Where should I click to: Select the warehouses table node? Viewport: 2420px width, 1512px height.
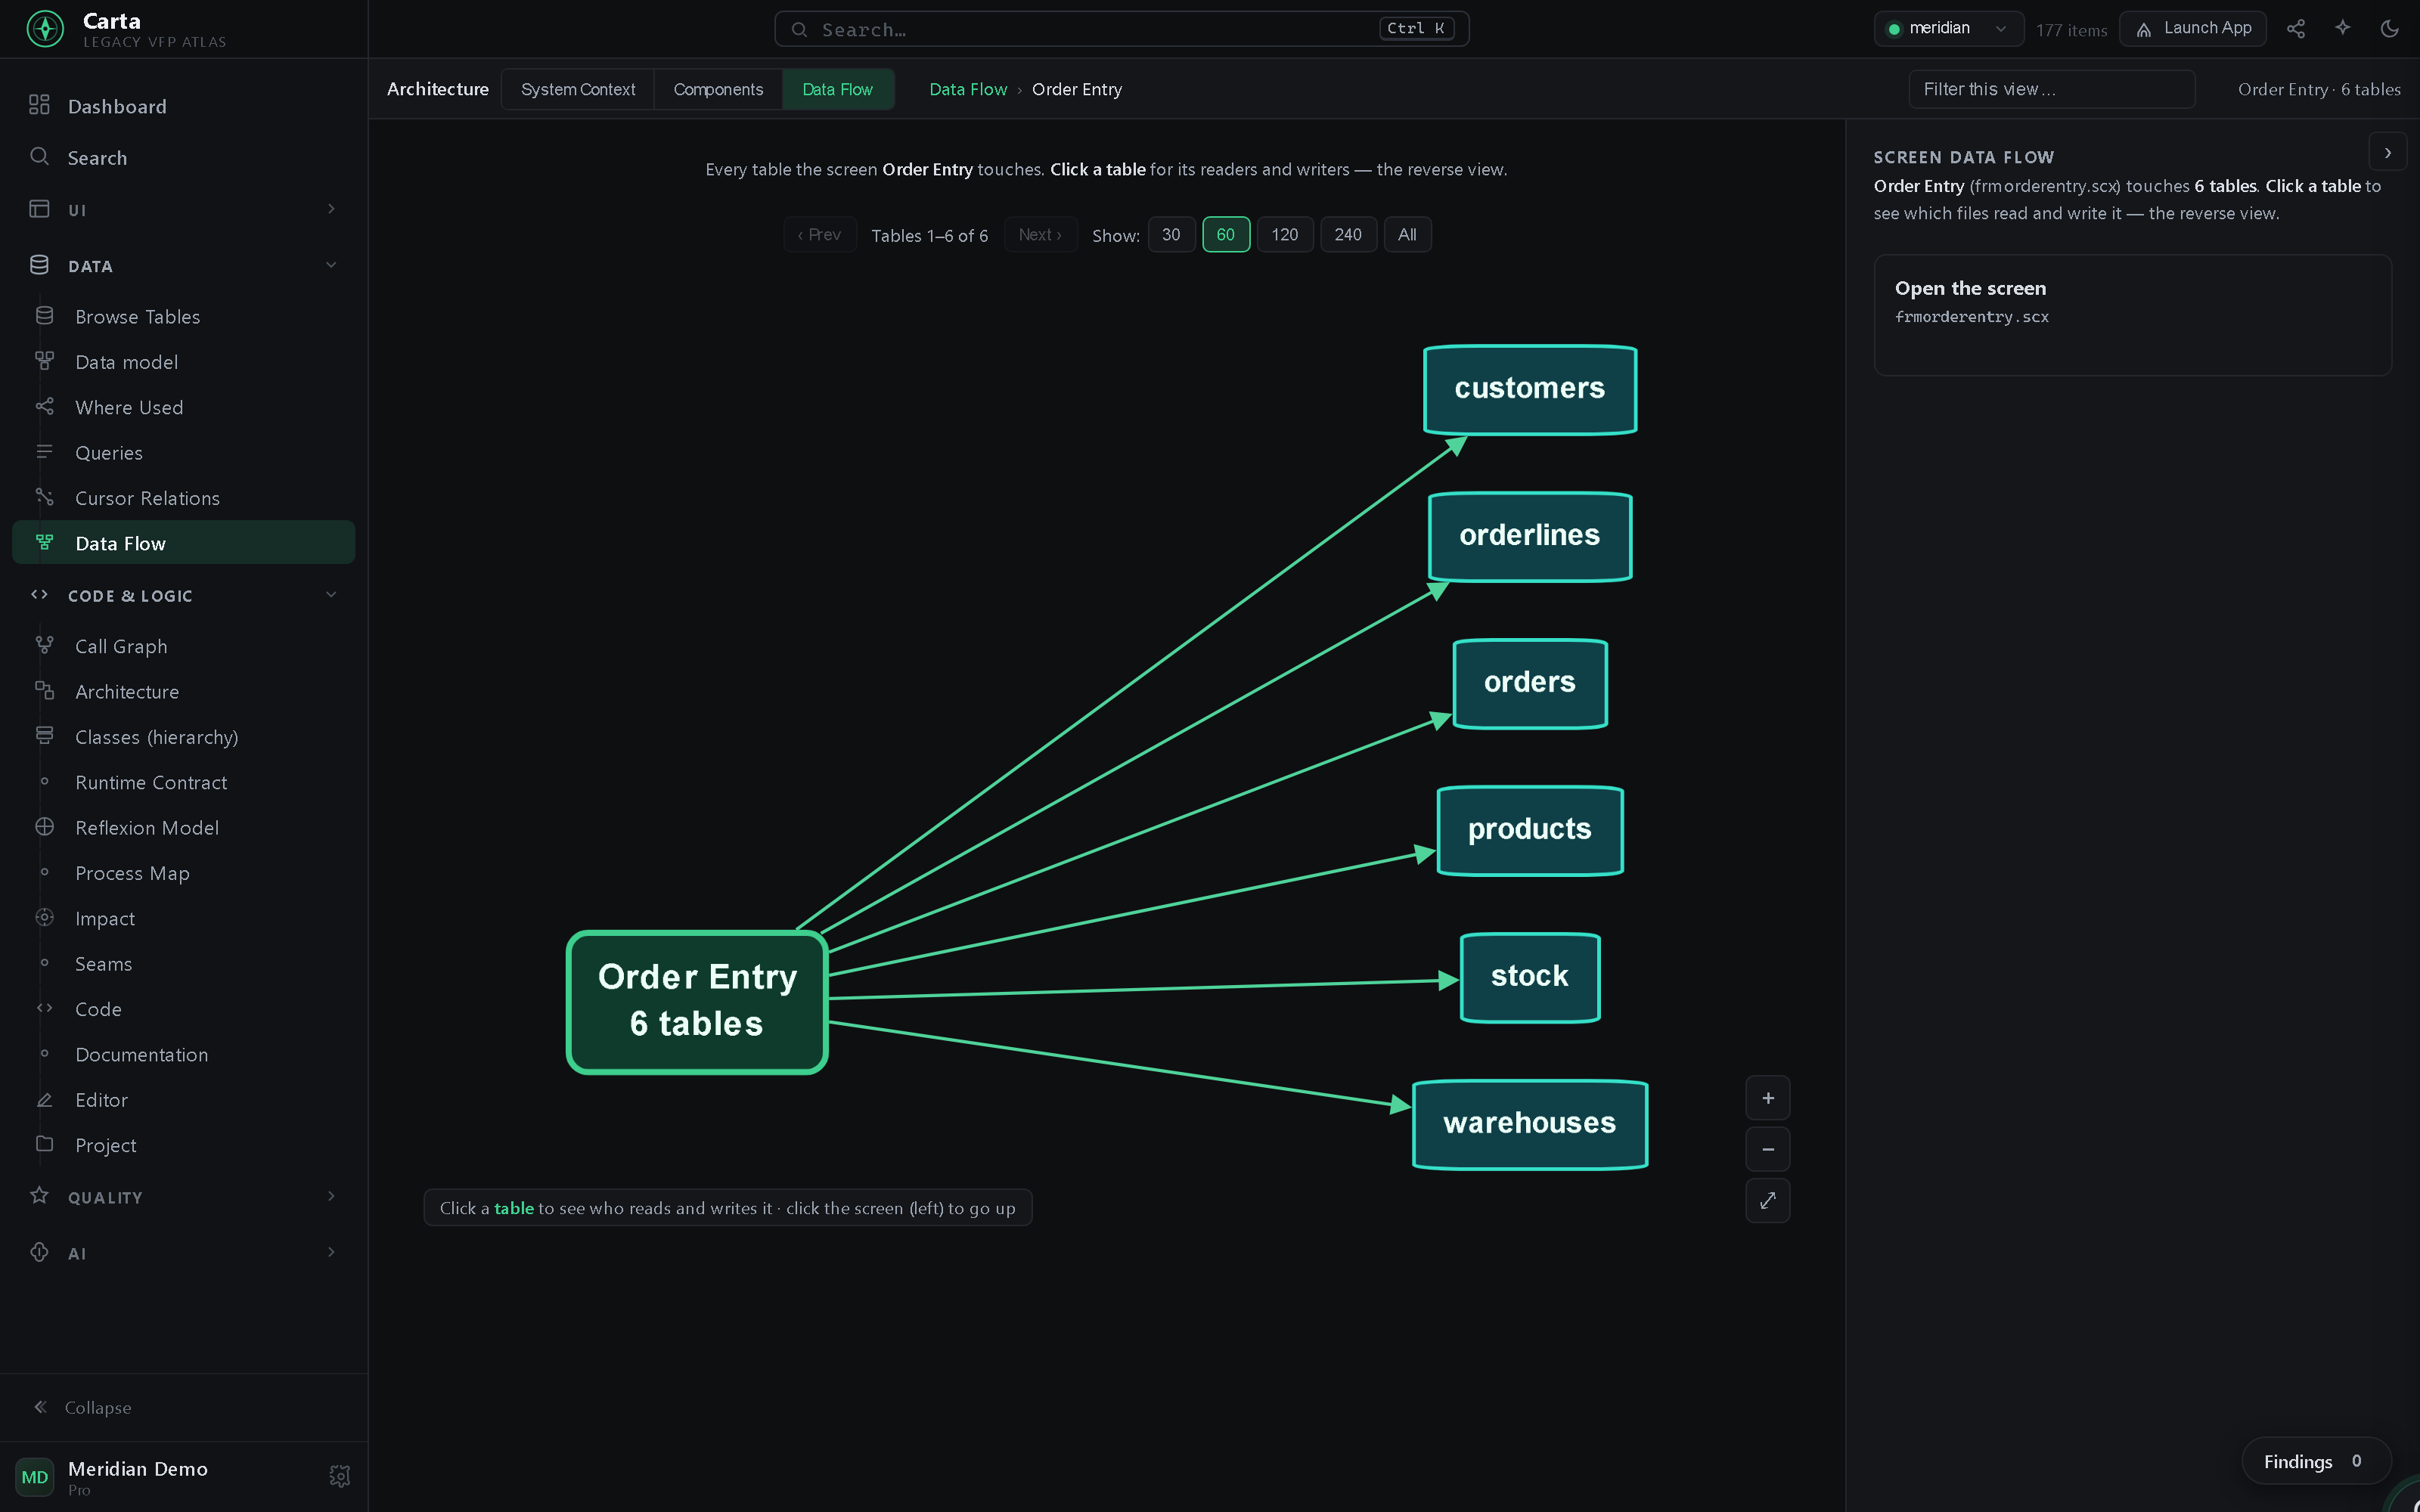1529,1124
